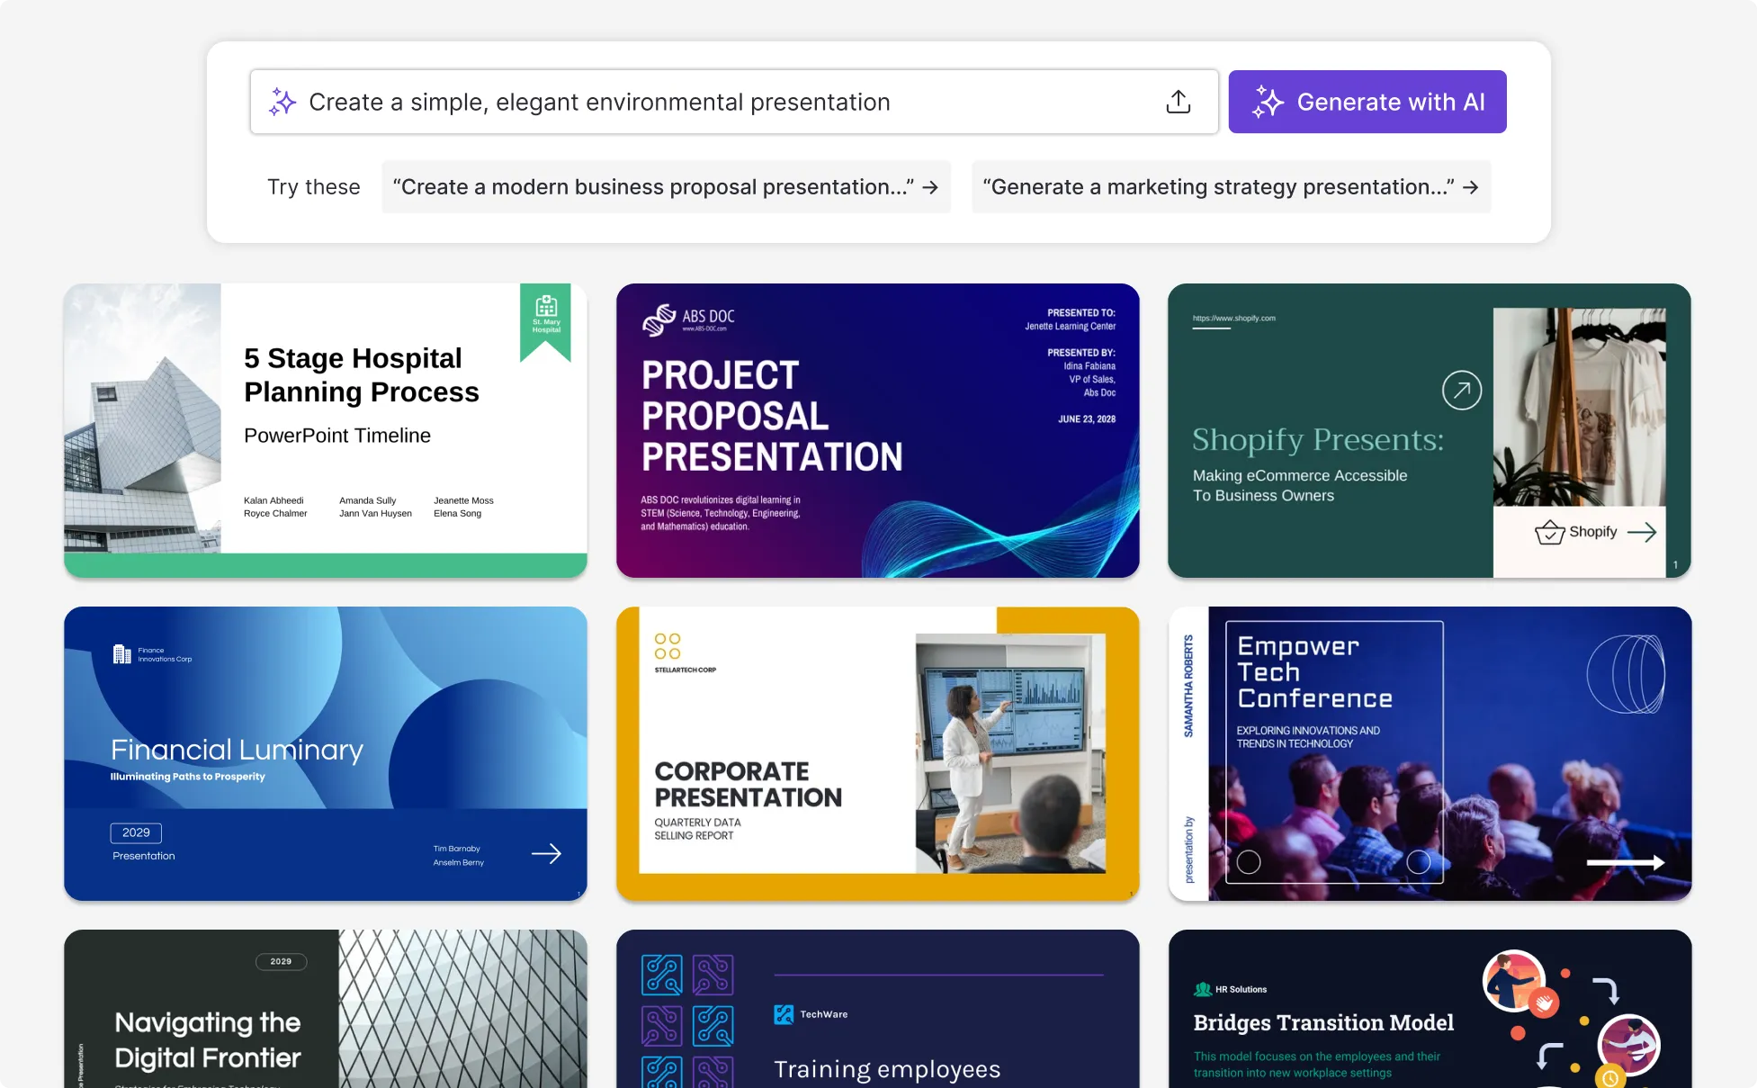Click the circled arrow icon on Shopify slide
This screenshot has width=1757, height=1088.
(x=1462, y=390)
